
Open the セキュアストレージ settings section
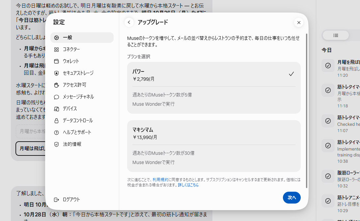(82, 73)
